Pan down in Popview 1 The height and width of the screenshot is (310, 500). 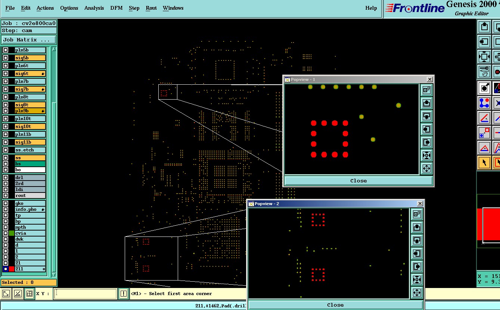[x=426, y=116]
